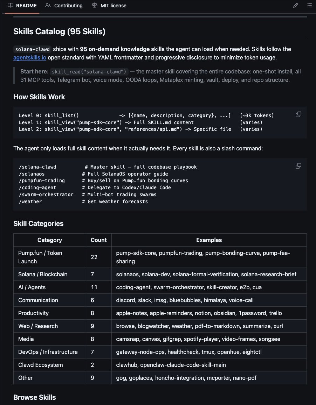
Task: Click the count 6 cell
Action: (x=98, y=300)
